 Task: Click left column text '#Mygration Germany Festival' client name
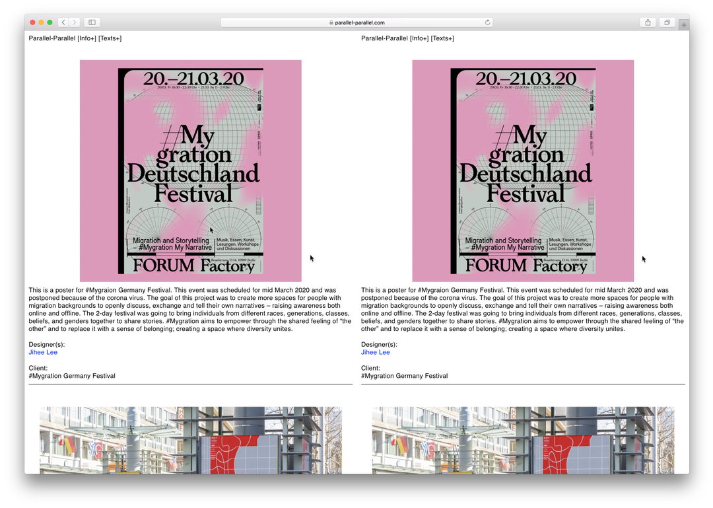click(72, 376)
